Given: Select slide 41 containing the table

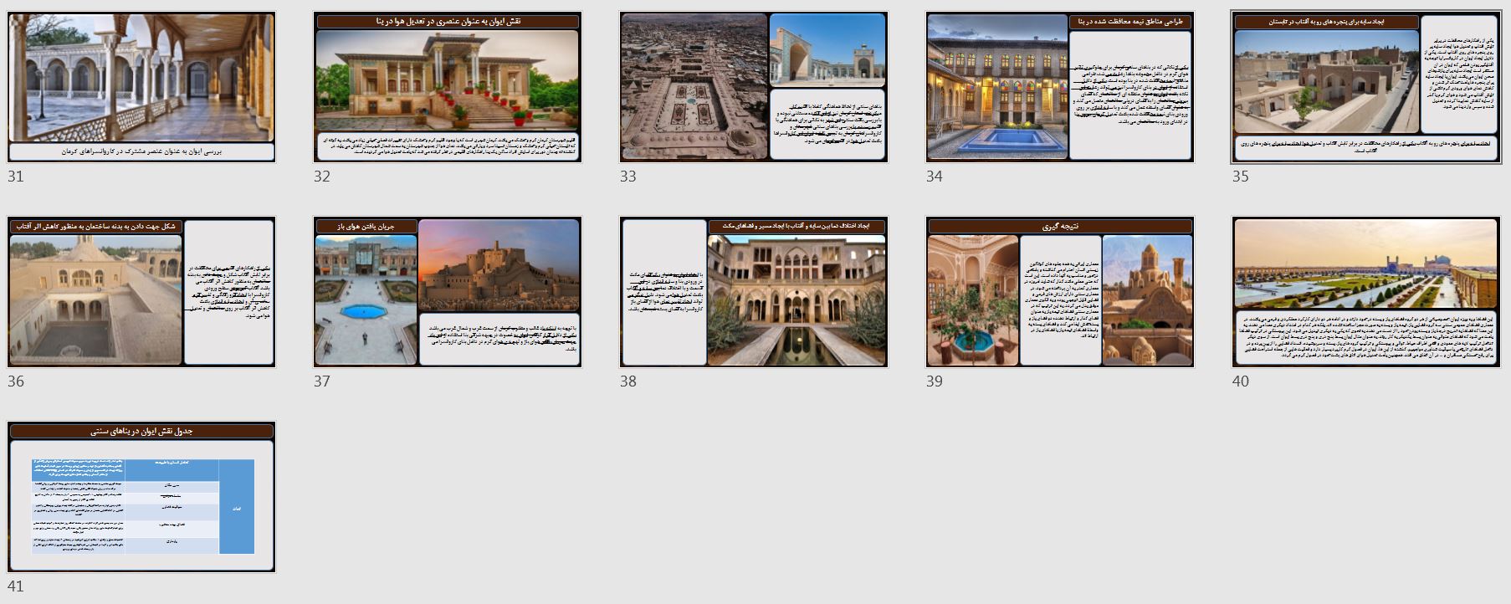Looking at the screenshot, I should [x=141, y=496].
